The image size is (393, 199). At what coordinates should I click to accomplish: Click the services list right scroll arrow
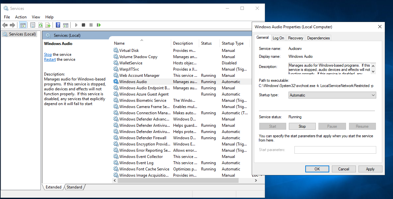pyautogui.click(x=256, y=181)
